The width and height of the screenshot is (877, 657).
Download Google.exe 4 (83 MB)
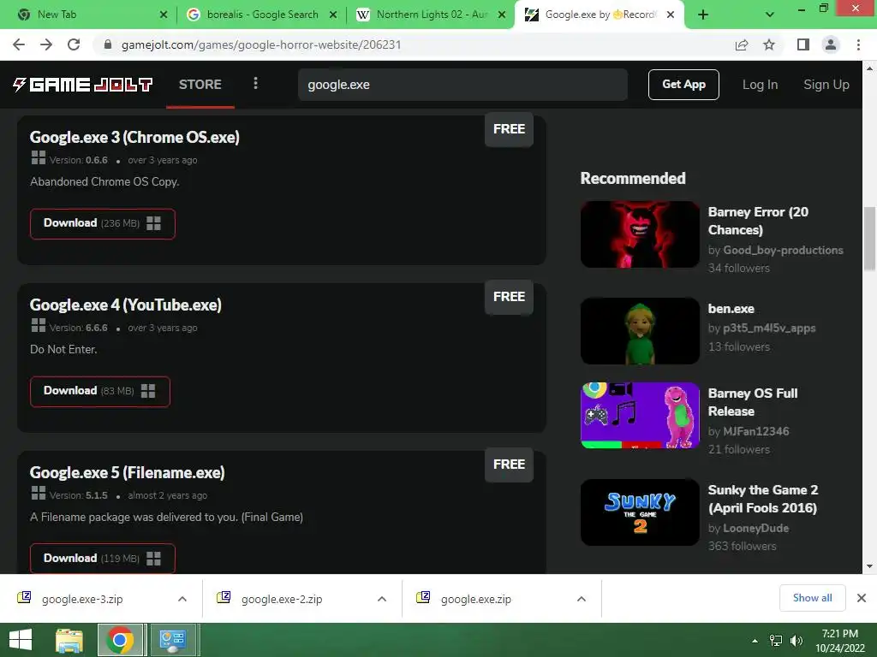pos(99,391)
